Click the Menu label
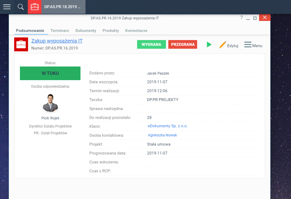The width and height of the screenshot is (291, 199). (257, 46)
